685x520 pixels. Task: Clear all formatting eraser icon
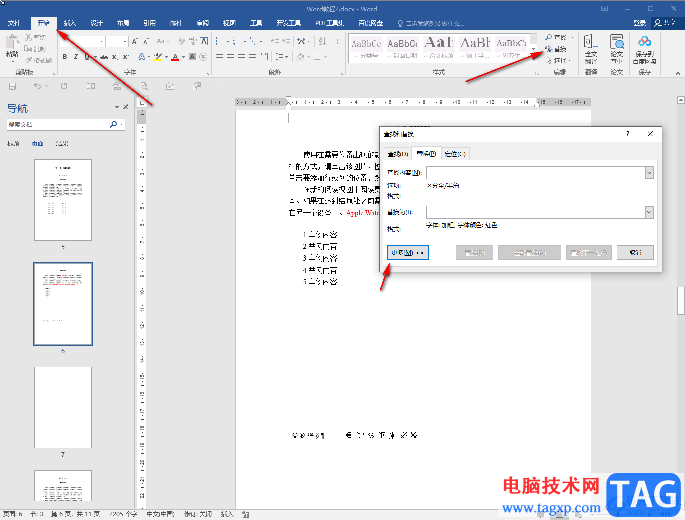click(182, 42)
